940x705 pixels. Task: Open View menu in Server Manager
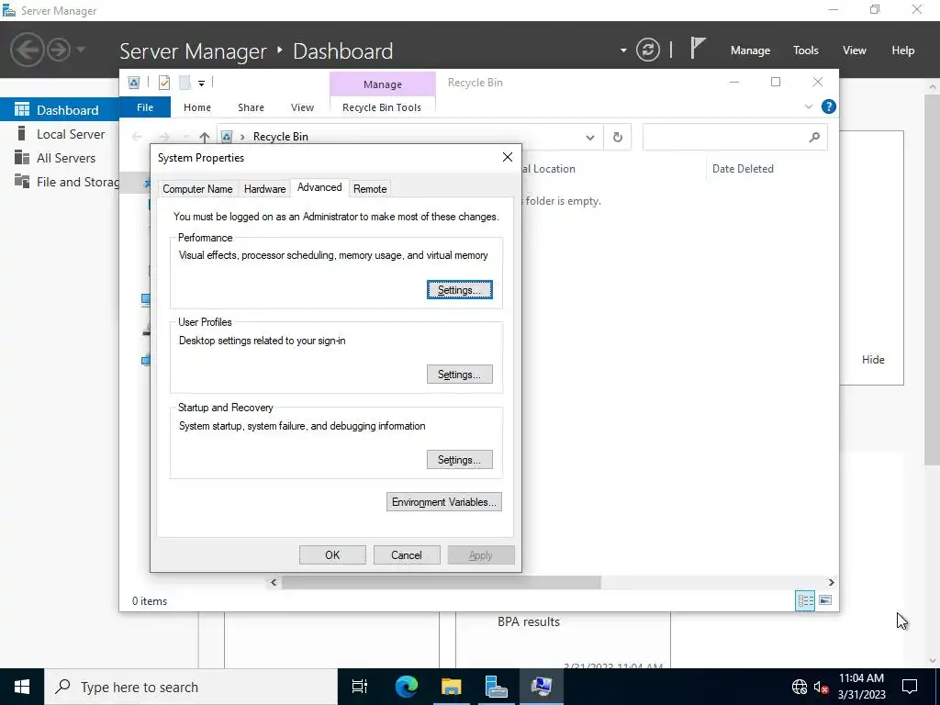point(855,50)
